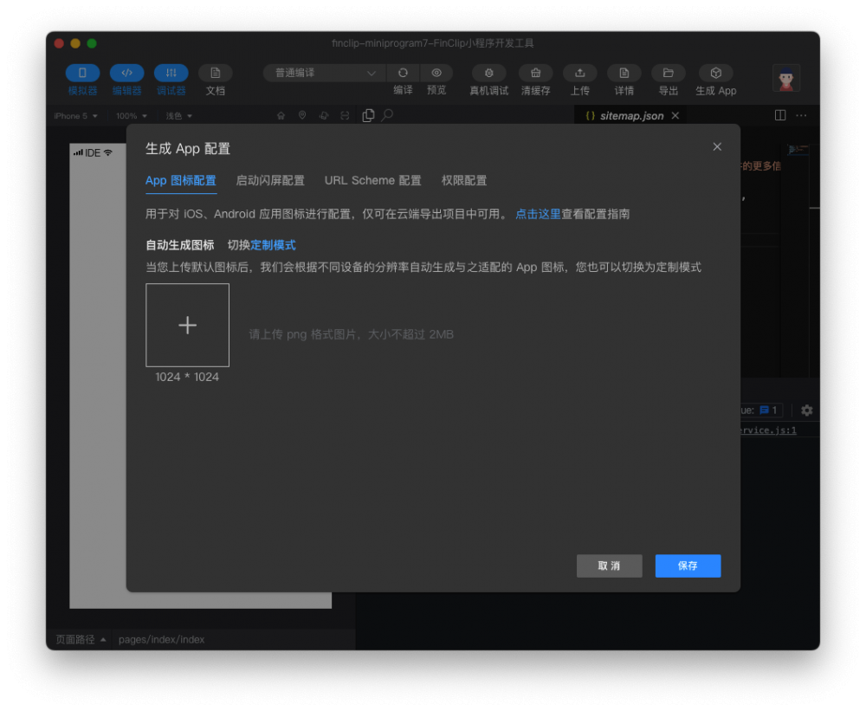Image resolution: width=866 pixels, height=711 pixels.
Task: Start 真机调试 real device debugging
Action: (489, 74)
